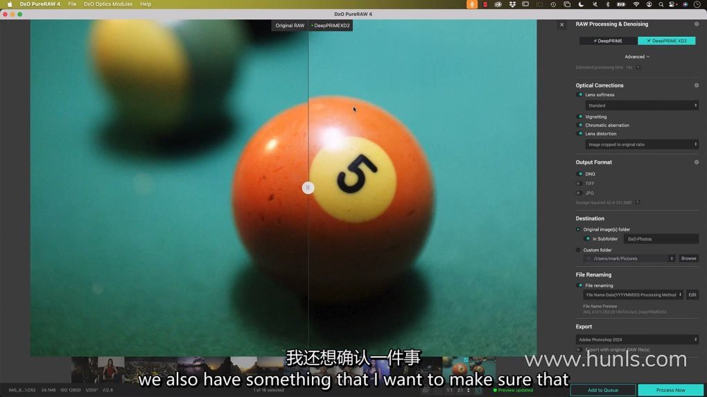Click Add to Queue button
This screenshot has height=397, width=707.
coord(603,390)
